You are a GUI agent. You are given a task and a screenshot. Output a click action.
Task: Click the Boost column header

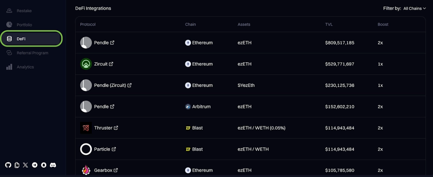(x=383, y=24)
